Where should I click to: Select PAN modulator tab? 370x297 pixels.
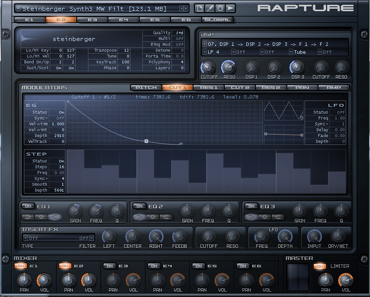click(302, 87)
